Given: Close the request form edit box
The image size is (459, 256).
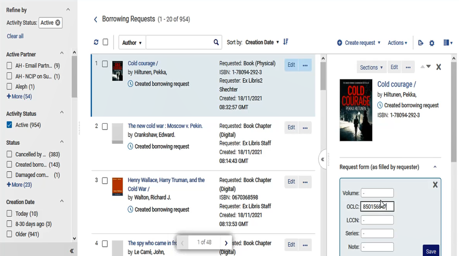Looking at the screenshot, I should coord(435,184).
